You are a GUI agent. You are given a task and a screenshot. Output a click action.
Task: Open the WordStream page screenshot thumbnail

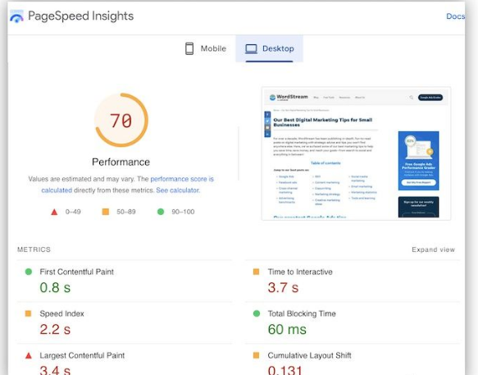[356, 153]
